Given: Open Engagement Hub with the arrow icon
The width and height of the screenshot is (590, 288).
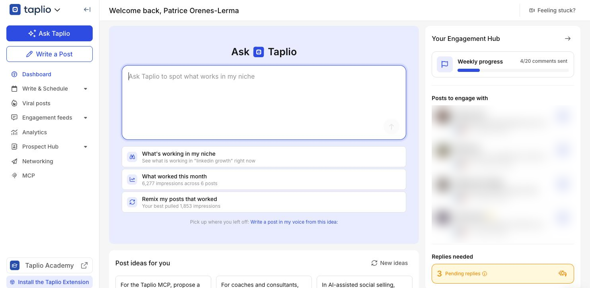Looking at the screenshot, I should pos(568,39).
